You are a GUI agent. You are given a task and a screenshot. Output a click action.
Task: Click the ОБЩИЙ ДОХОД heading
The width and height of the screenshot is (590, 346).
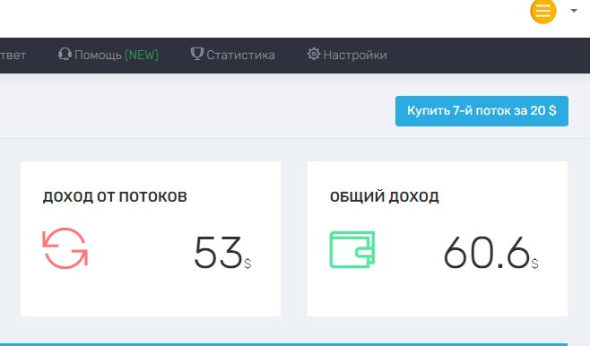coord(384,196)
